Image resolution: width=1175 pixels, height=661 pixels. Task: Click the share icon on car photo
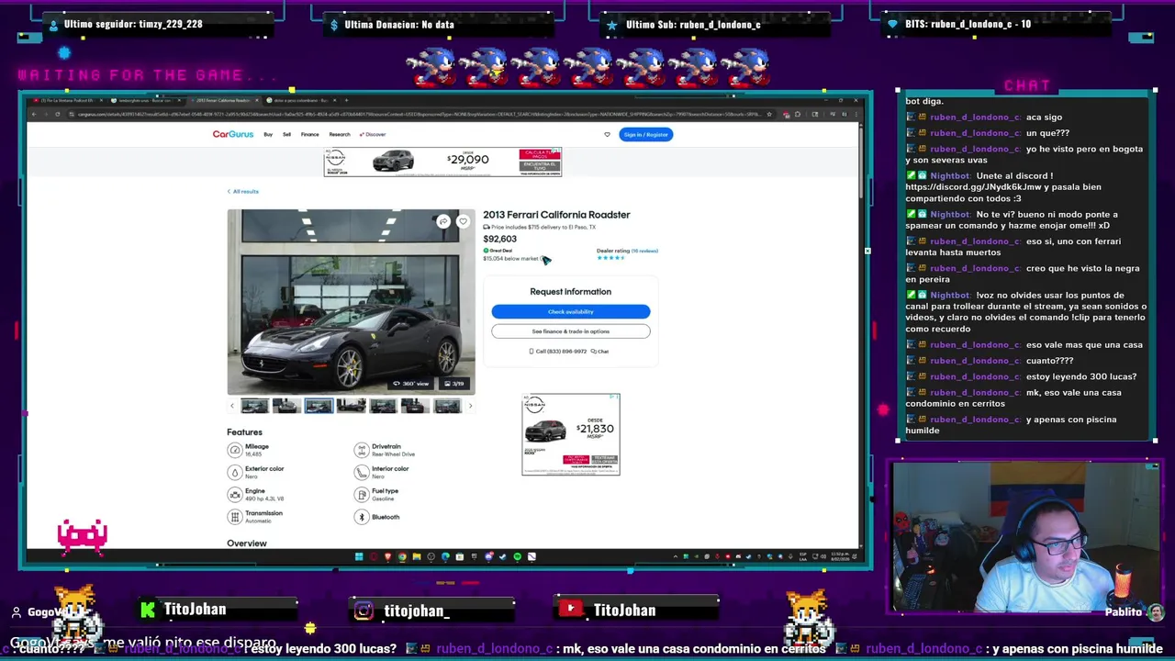443,221
